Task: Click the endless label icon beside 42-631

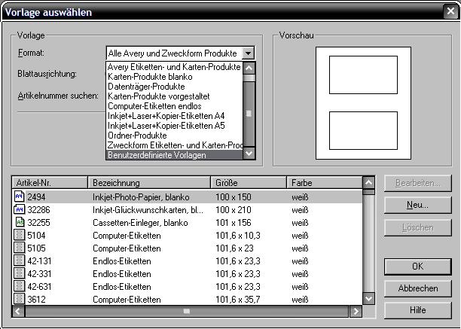Action: click(19, 286)
